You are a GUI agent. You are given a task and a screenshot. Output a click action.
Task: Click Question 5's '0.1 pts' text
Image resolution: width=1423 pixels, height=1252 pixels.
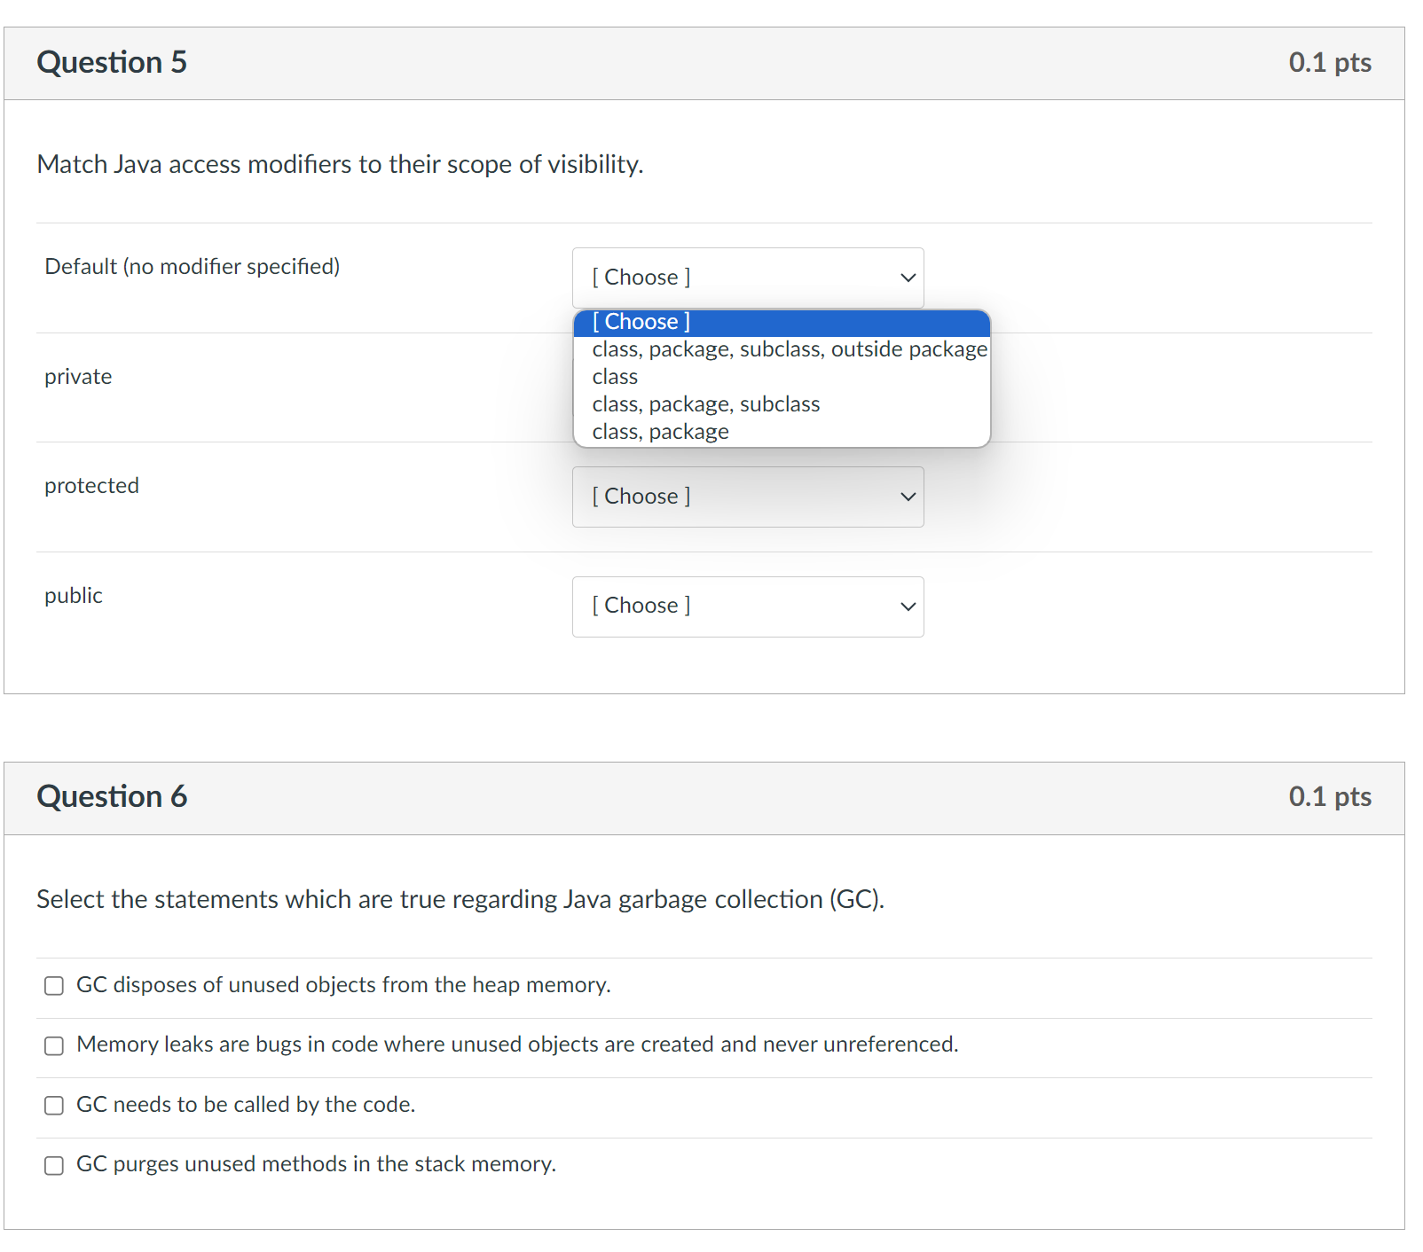pos(1330,62)
